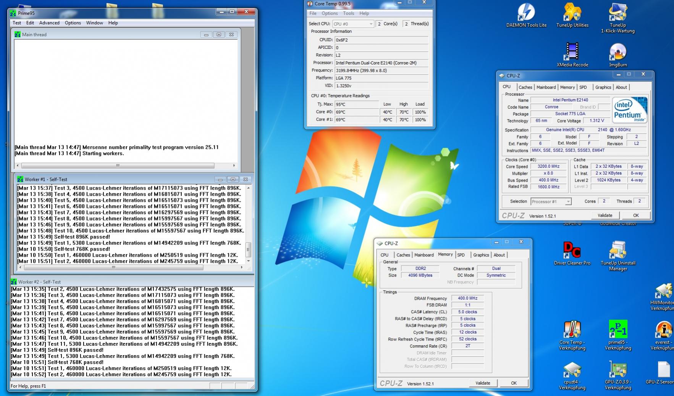Open the Edit menu in Prime95
Screen dimensions: 674x396
(30, 23)
